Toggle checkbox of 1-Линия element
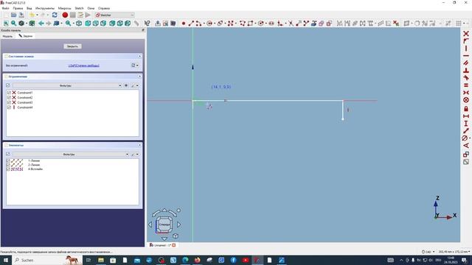 [x=8, y=160]
